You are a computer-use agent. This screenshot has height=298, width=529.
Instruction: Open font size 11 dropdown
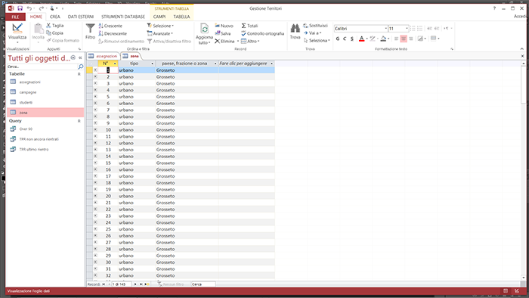click(407, 29)
